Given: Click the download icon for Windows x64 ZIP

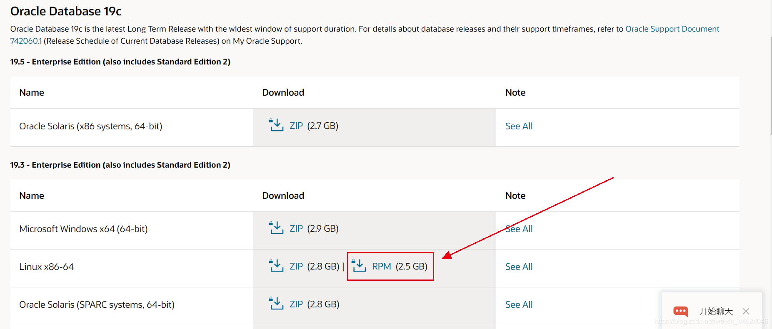Looking at the screenshot, I should tap(276, 228).
